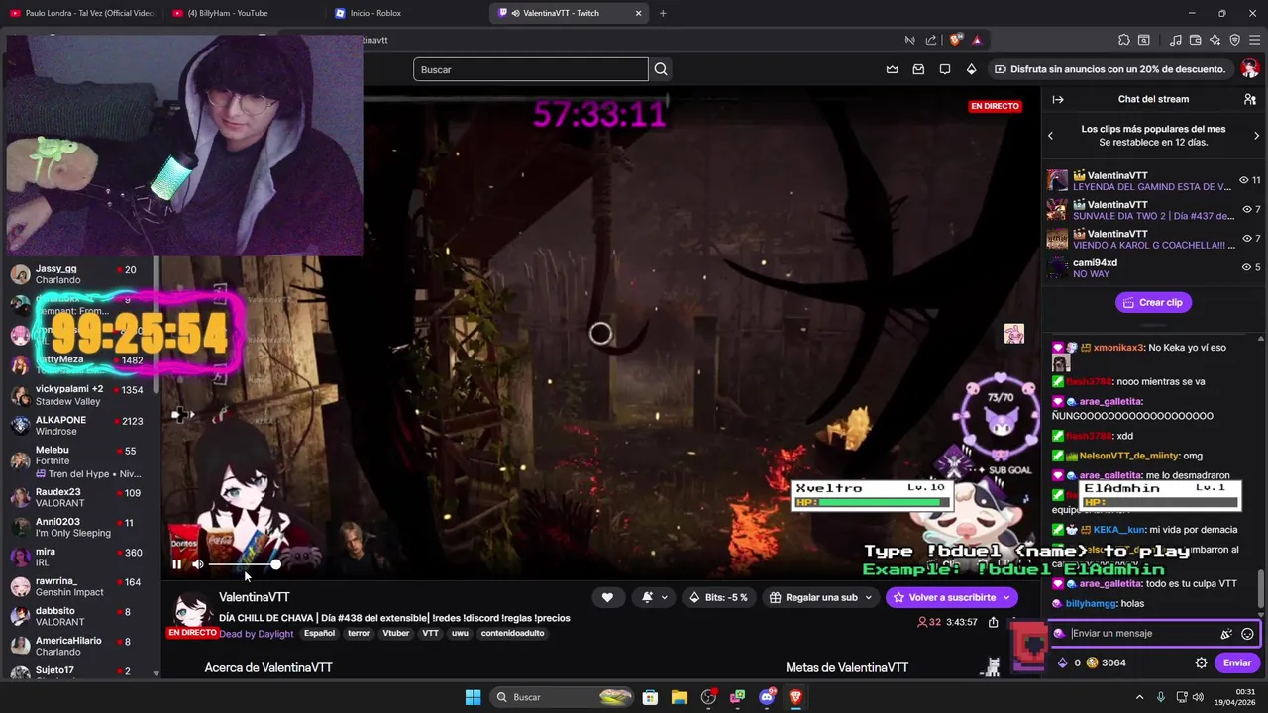Open the emote picker smiley icon
The image size is (1268, 713).
(x=1248, y=634)
